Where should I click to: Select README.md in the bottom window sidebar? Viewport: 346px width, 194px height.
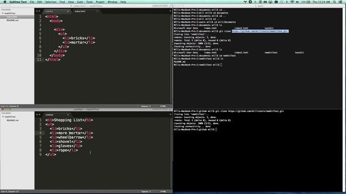(12, 120)
